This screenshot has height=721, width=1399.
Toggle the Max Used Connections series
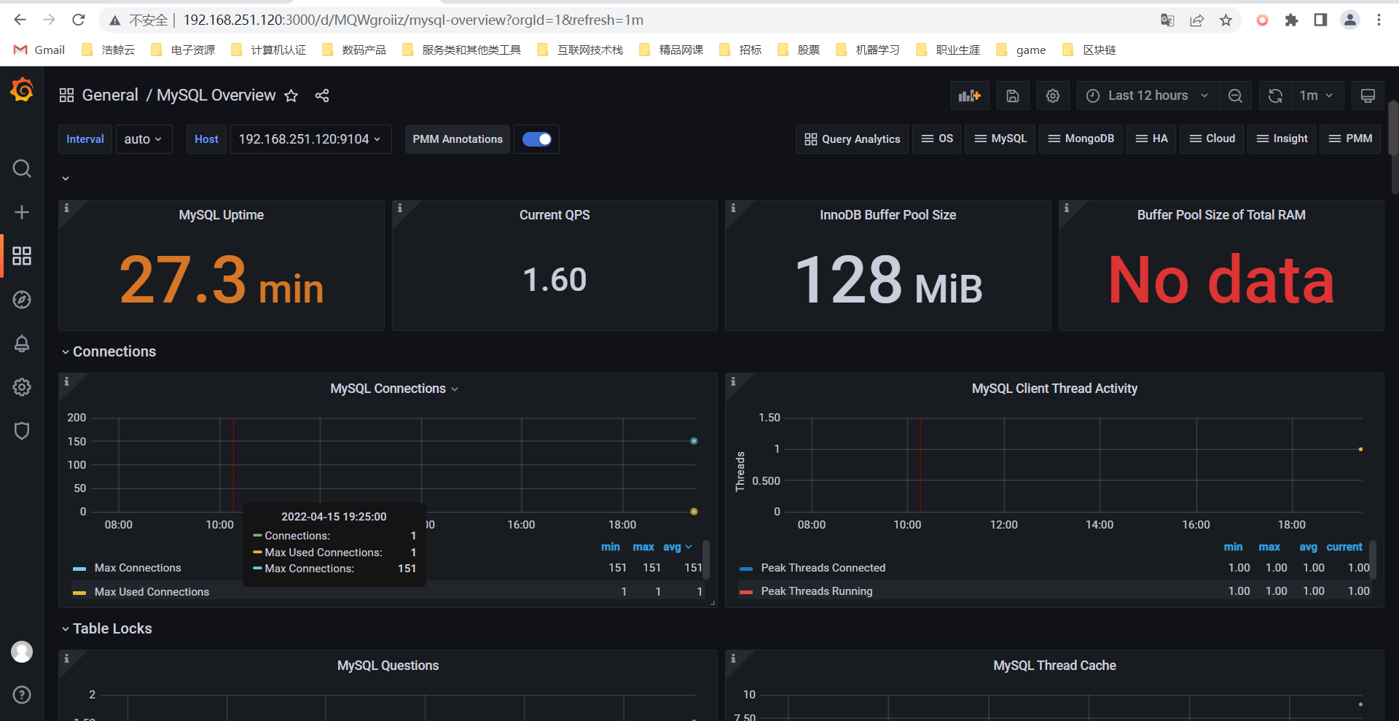(152, 592)
